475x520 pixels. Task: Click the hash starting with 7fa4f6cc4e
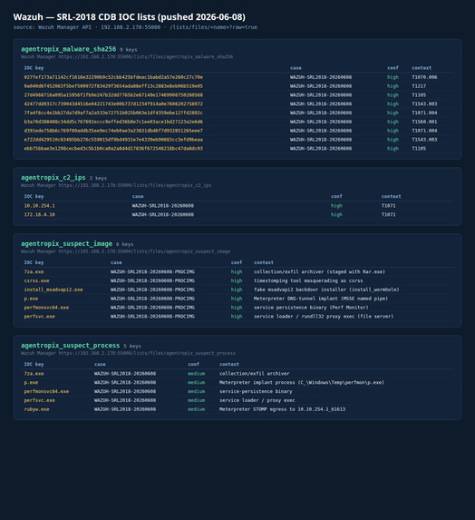[x=113, y=113]
